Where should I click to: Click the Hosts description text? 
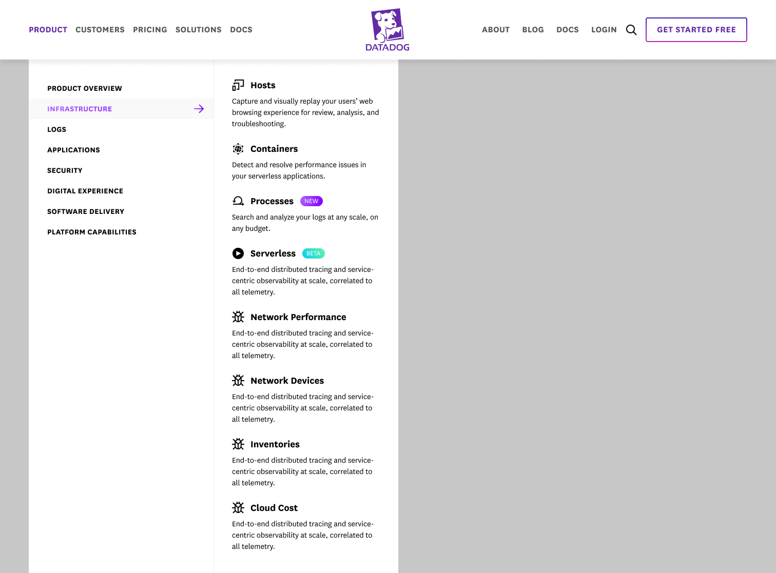coord(305,112)
